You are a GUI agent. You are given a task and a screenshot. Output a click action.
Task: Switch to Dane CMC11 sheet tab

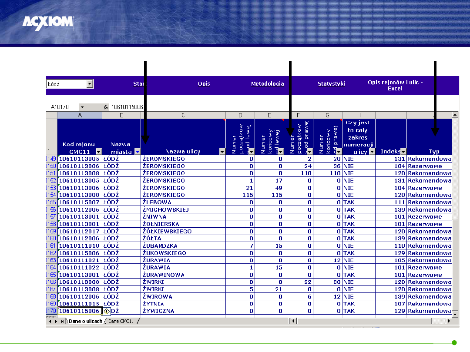[x=121, y=321]
